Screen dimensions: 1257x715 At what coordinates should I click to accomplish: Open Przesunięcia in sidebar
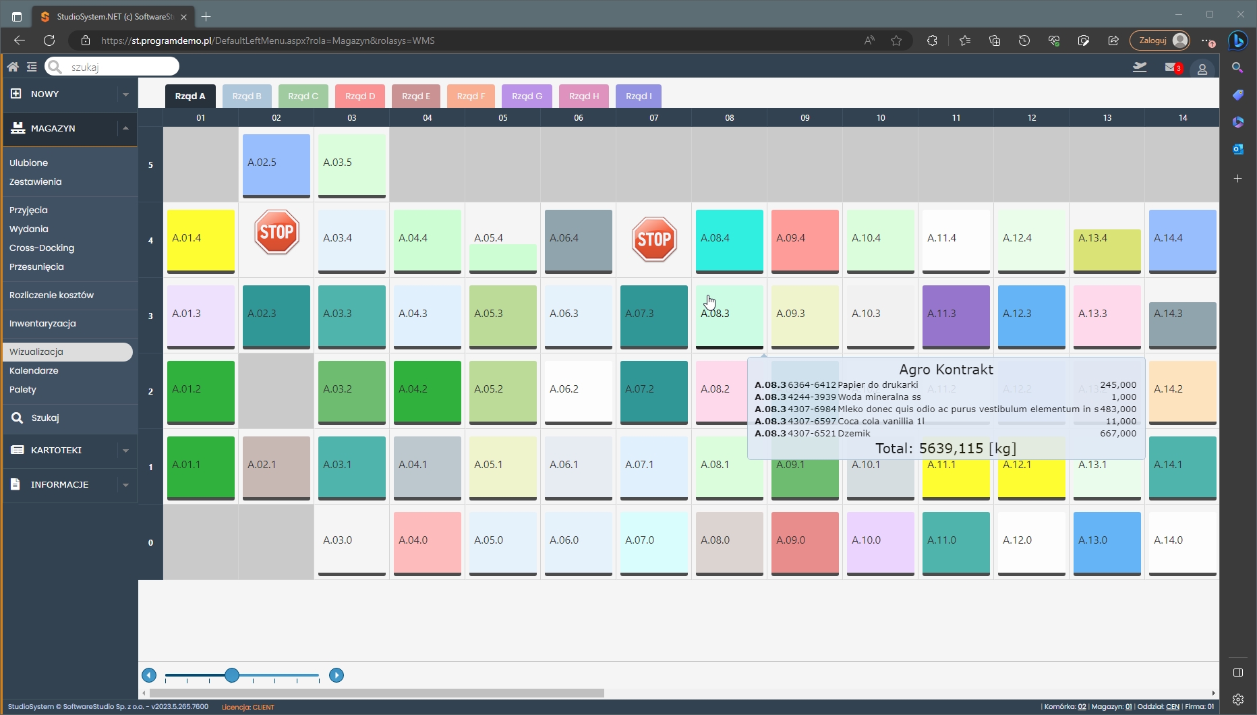36,267
